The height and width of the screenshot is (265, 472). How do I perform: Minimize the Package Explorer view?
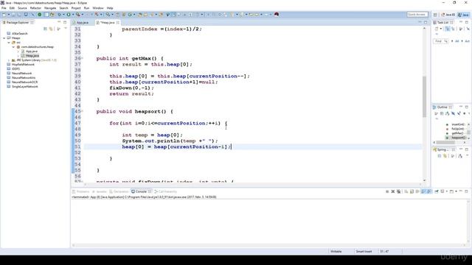[59, 23]
